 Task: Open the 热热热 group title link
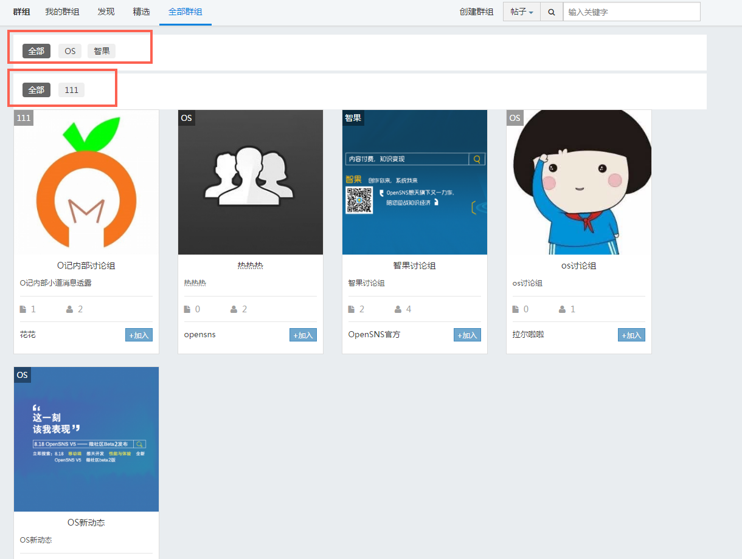coord(251,266)
